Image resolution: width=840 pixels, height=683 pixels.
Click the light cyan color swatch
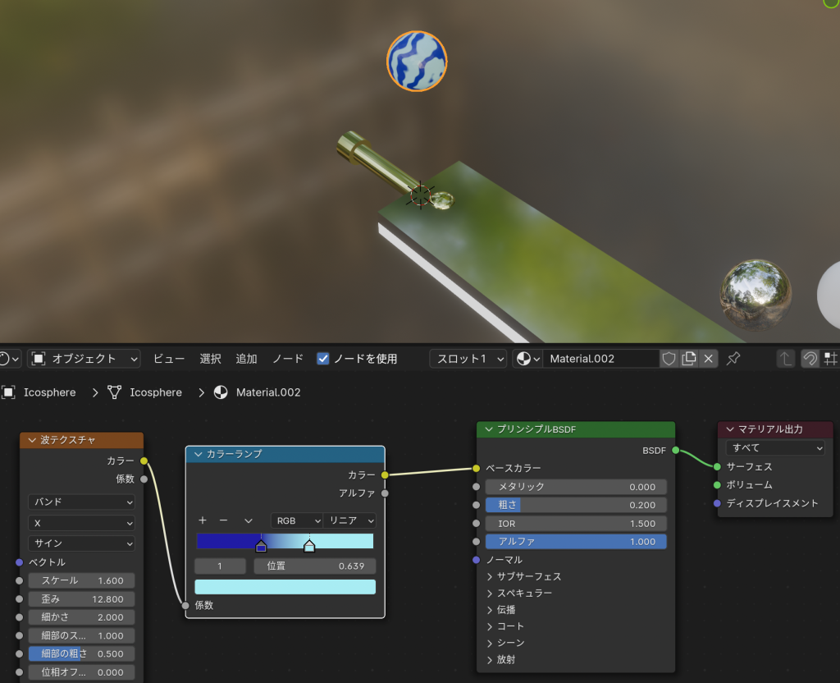click(285, 587)
